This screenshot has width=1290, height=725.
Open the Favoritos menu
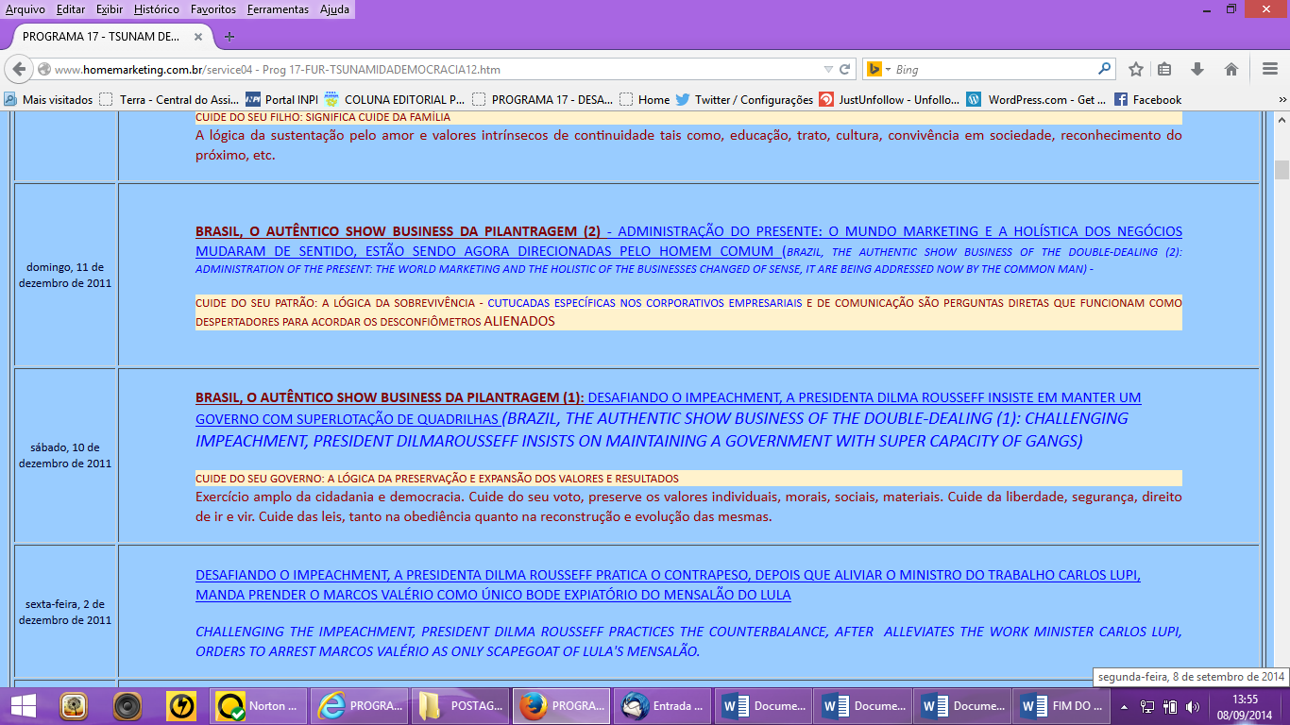212,9
